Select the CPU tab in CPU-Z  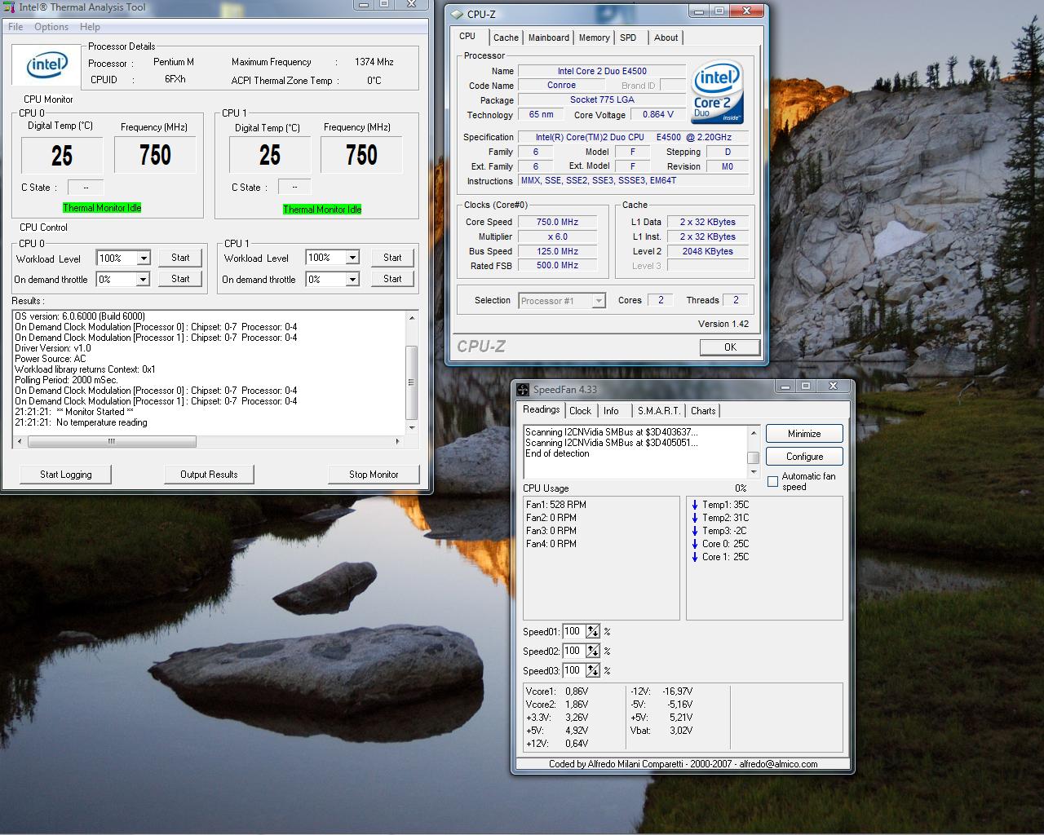(467, 36)
